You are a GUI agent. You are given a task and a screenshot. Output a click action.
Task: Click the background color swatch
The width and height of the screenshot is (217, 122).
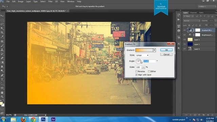point(3,105)
